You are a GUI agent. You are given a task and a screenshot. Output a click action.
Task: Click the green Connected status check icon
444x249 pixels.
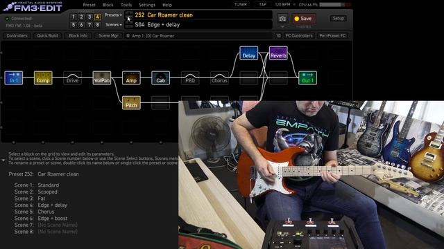[x=8, y=19]
